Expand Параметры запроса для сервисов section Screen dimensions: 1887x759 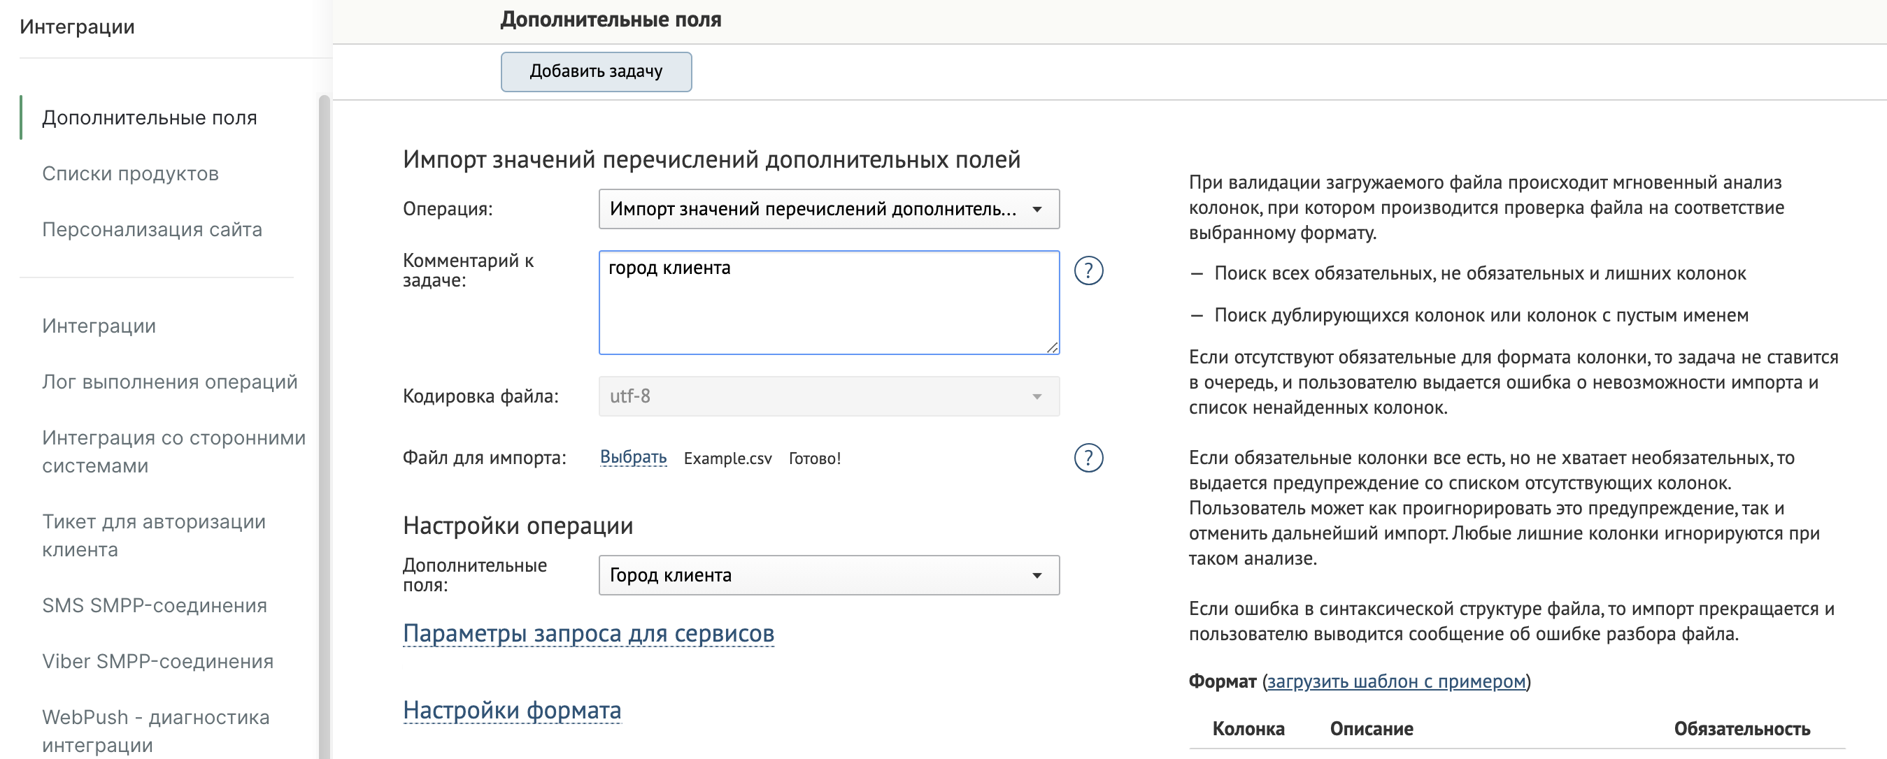pos(588,633)
